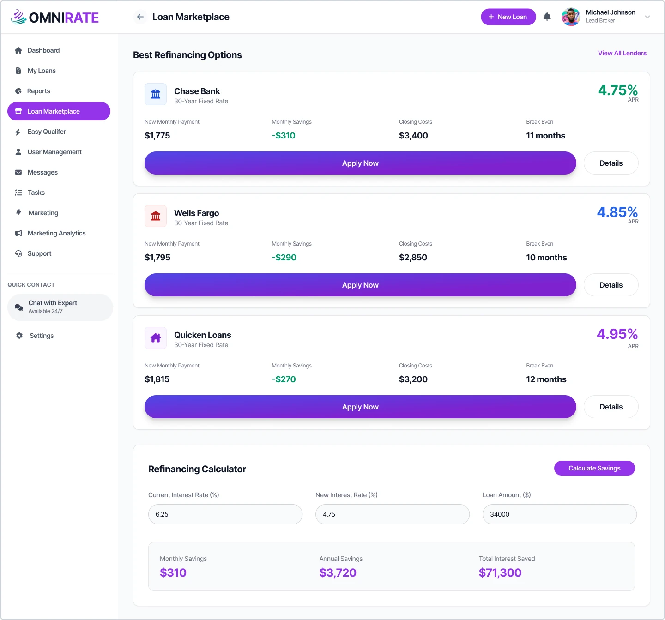Go to Marketing Analytics
Viewport: 665px width, 620px height.
pos(59,233)
